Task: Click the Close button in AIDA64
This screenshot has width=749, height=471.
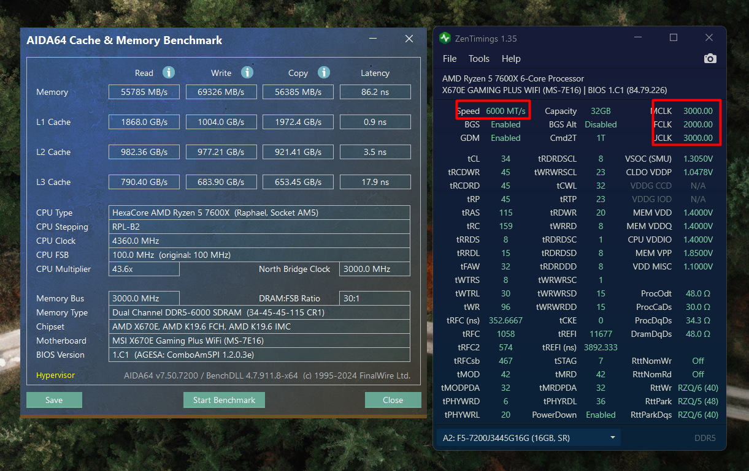Action: click(393, 400)
